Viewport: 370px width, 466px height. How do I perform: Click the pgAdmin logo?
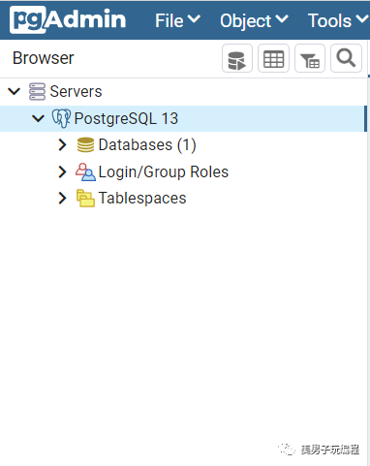coord(68,19)
